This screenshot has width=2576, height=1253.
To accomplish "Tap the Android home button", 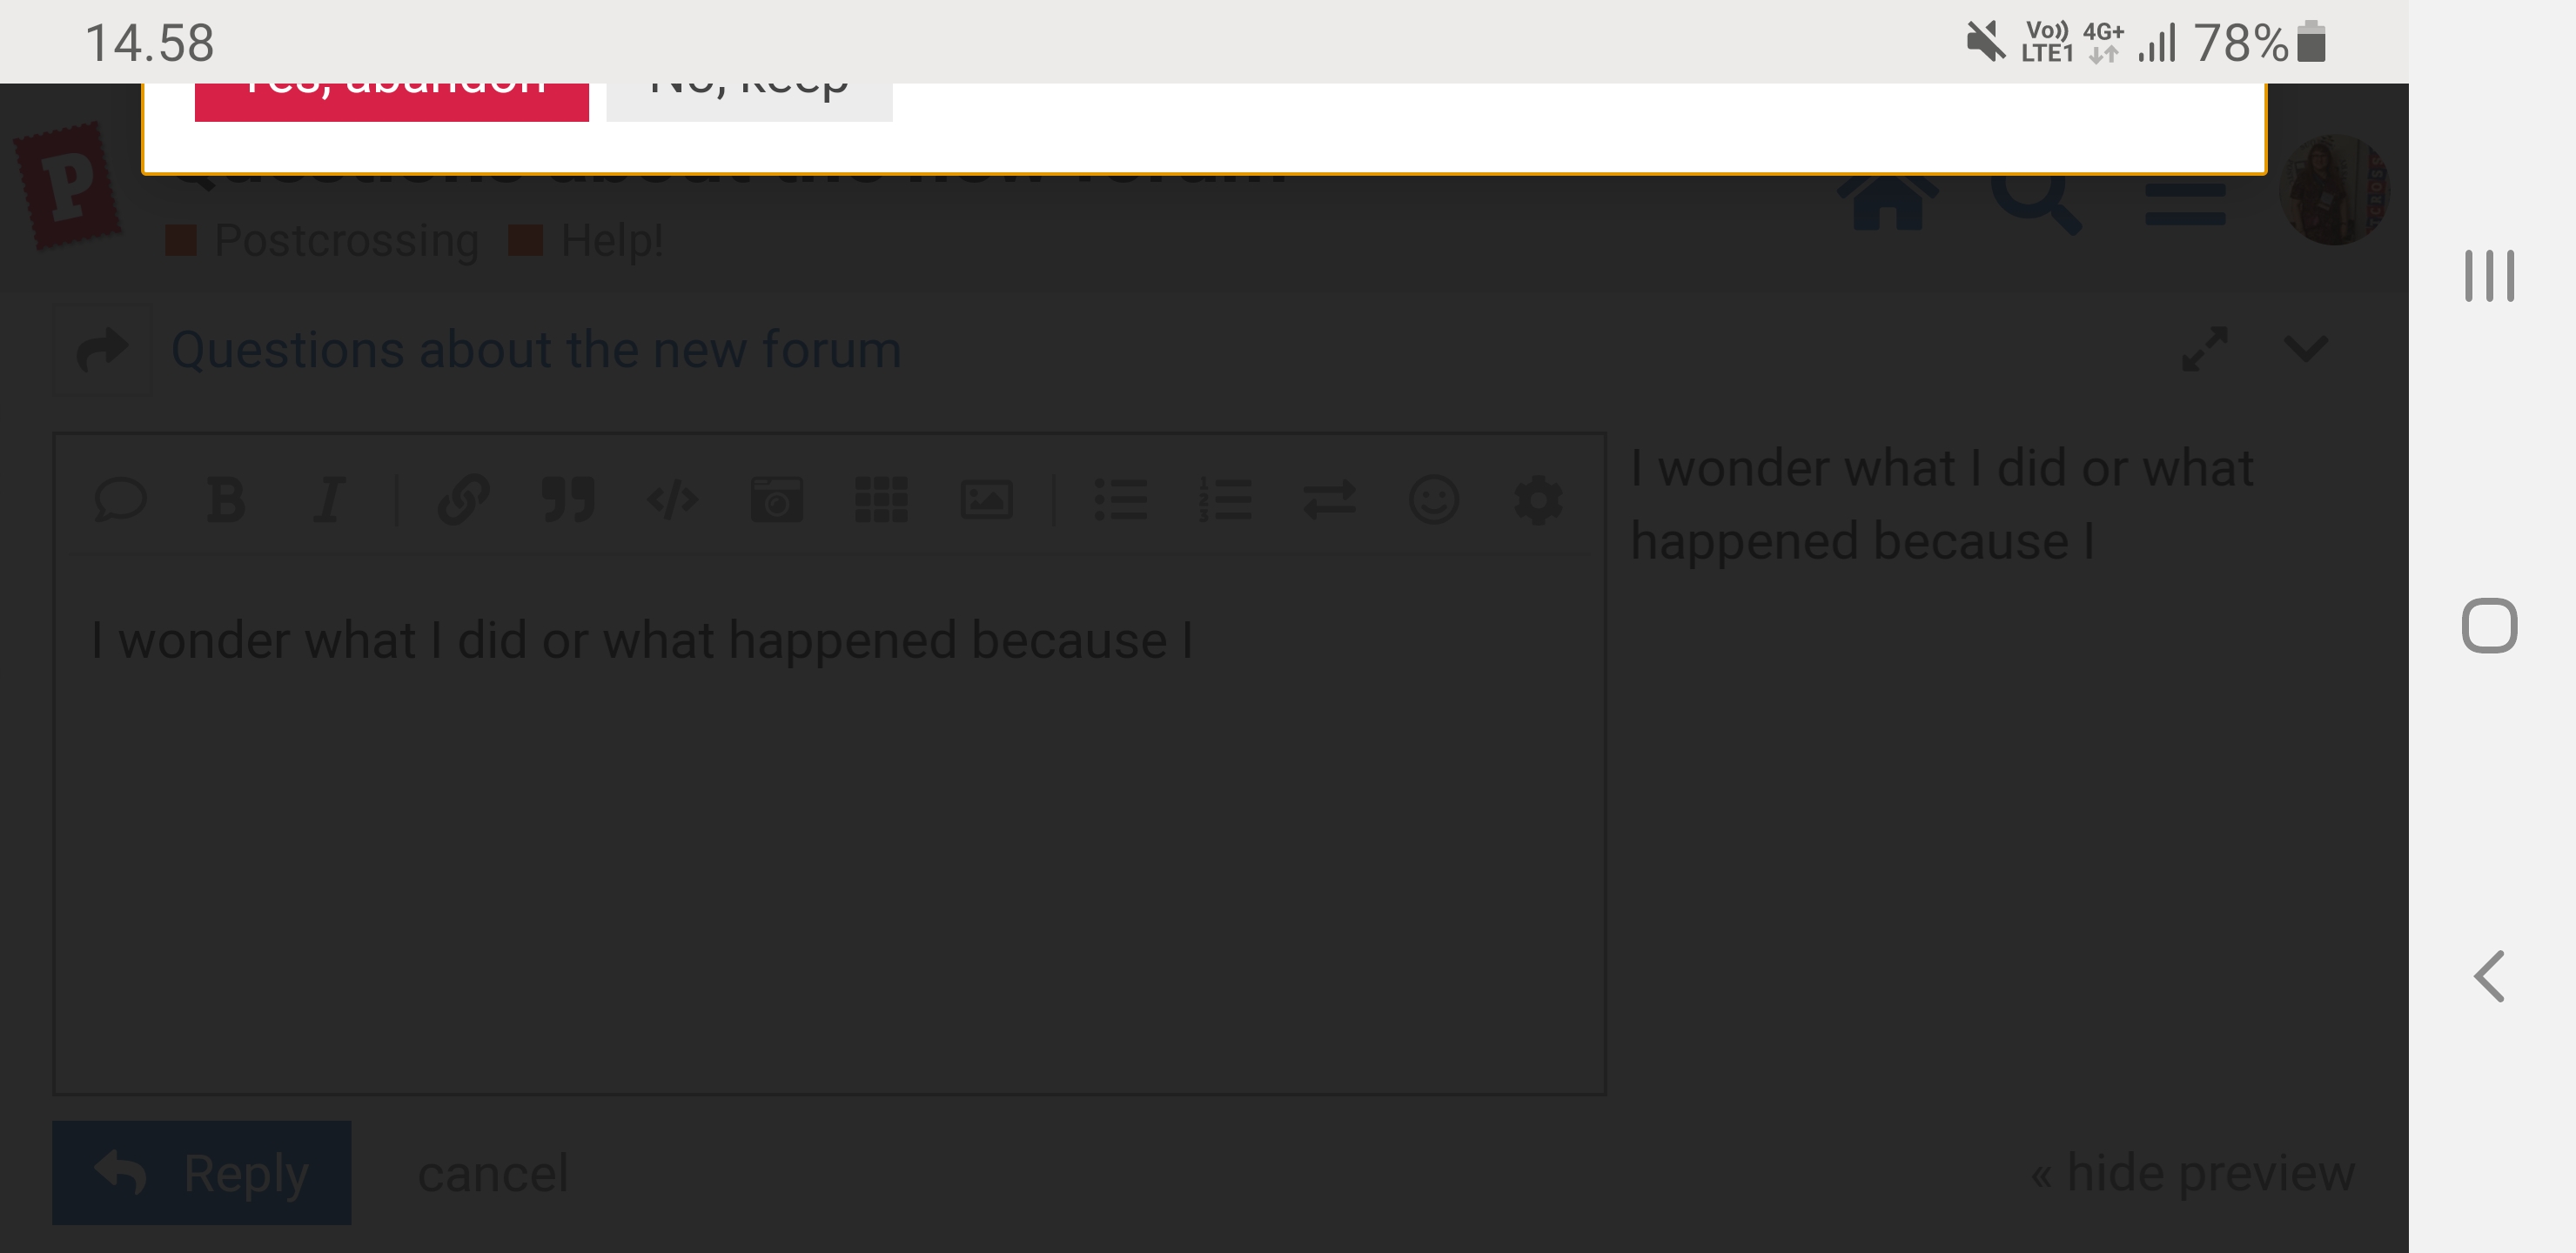I will click(2489, 626).
